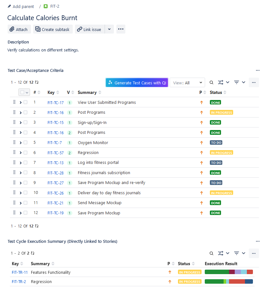
Task: Refresh the test case list at top
Action: pos(37,82)
